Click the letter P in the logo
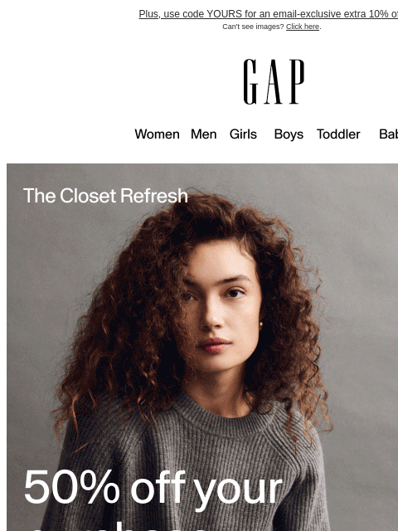The width and height of the screenshot is (398, 531). pyautogui.click(x=297, y=81)
